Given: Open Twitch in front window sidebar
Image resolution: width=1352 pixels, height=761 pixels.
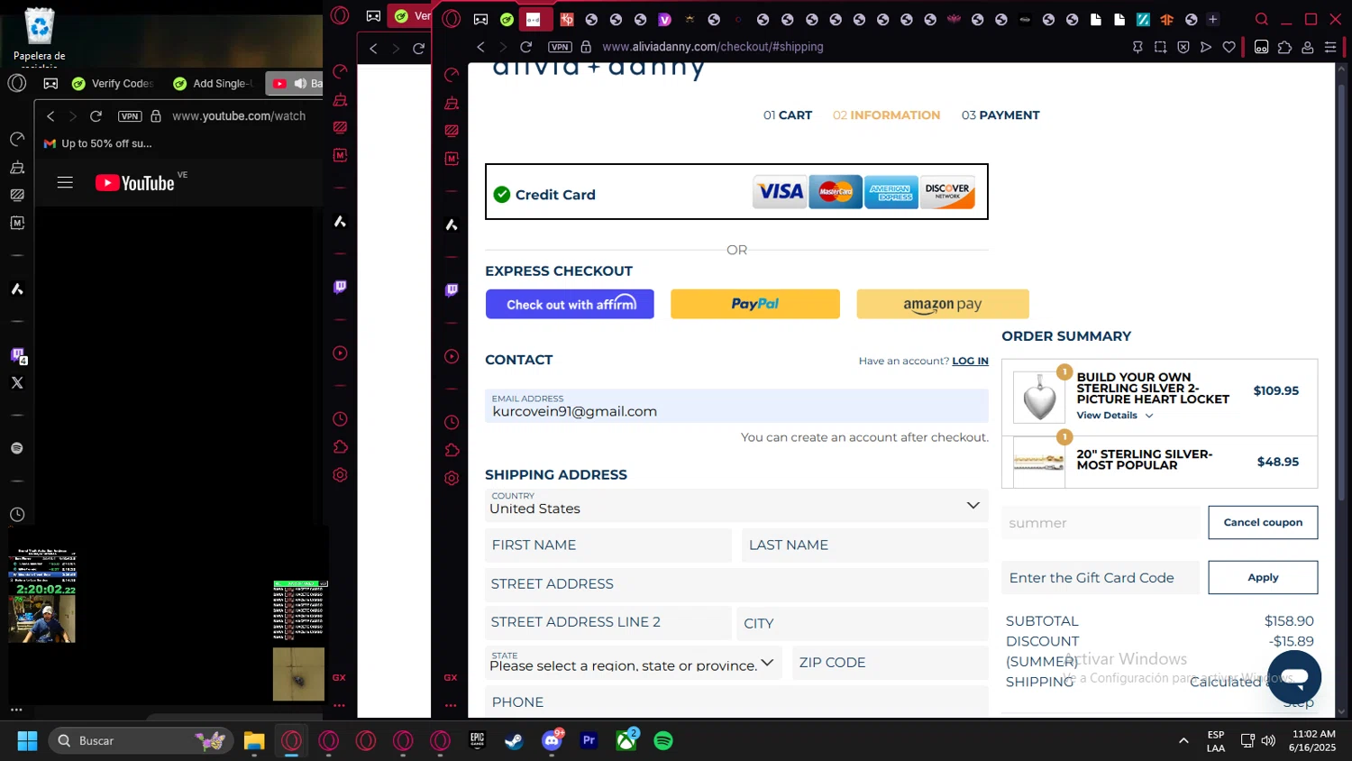Looking at the screenshot, I should (x=452, y=290).
